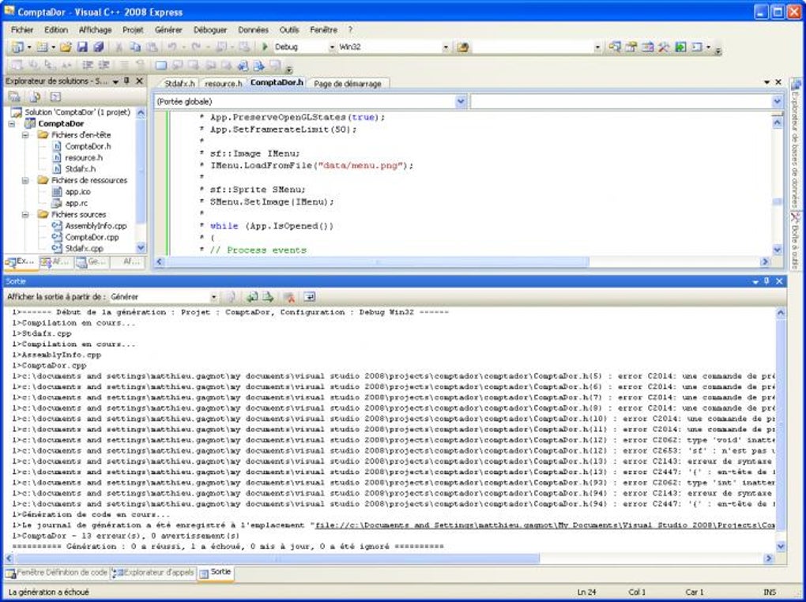Open the find text combo box dropdown
Viewport: 806px width, 602px height.
(597, 47)
